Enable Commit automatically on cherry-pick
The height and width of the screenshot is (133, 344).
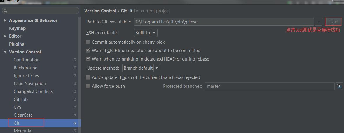[x=88, y=42]
